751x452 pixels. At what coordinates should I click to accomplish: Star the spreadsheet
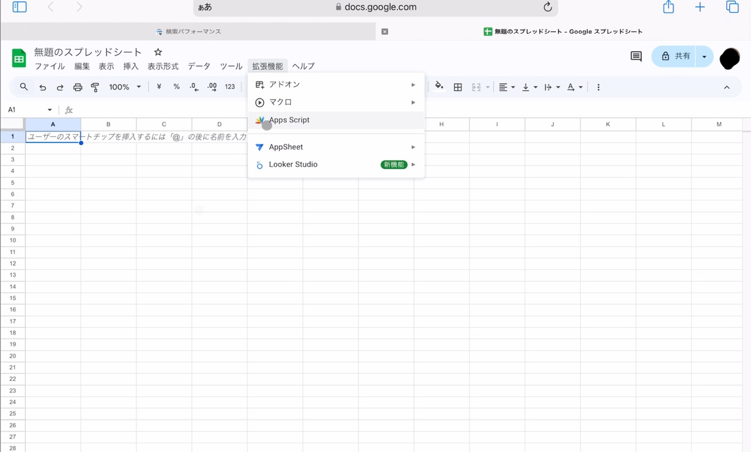(158, 52)
